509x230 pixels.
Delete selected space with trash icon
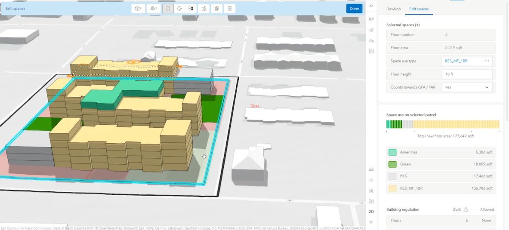(x=230, y=9)
